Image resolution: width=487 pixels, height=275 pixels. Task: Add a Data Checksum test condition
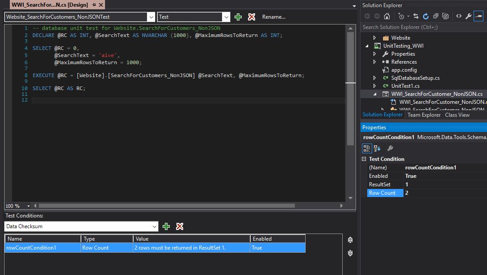coord(166,226)
